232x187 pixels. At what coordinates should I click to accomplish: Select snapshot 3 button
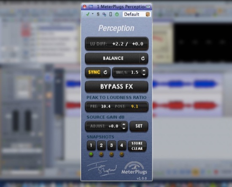111,145
